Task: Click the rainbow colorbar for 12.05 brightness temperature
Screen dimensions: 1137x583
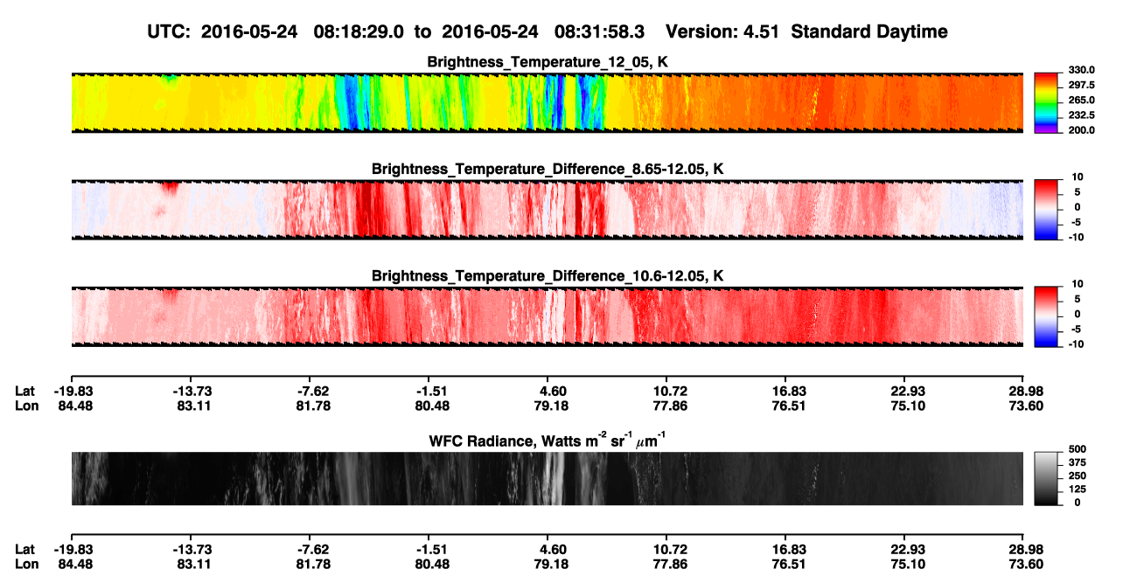Action: click(x=1045, y=102)
